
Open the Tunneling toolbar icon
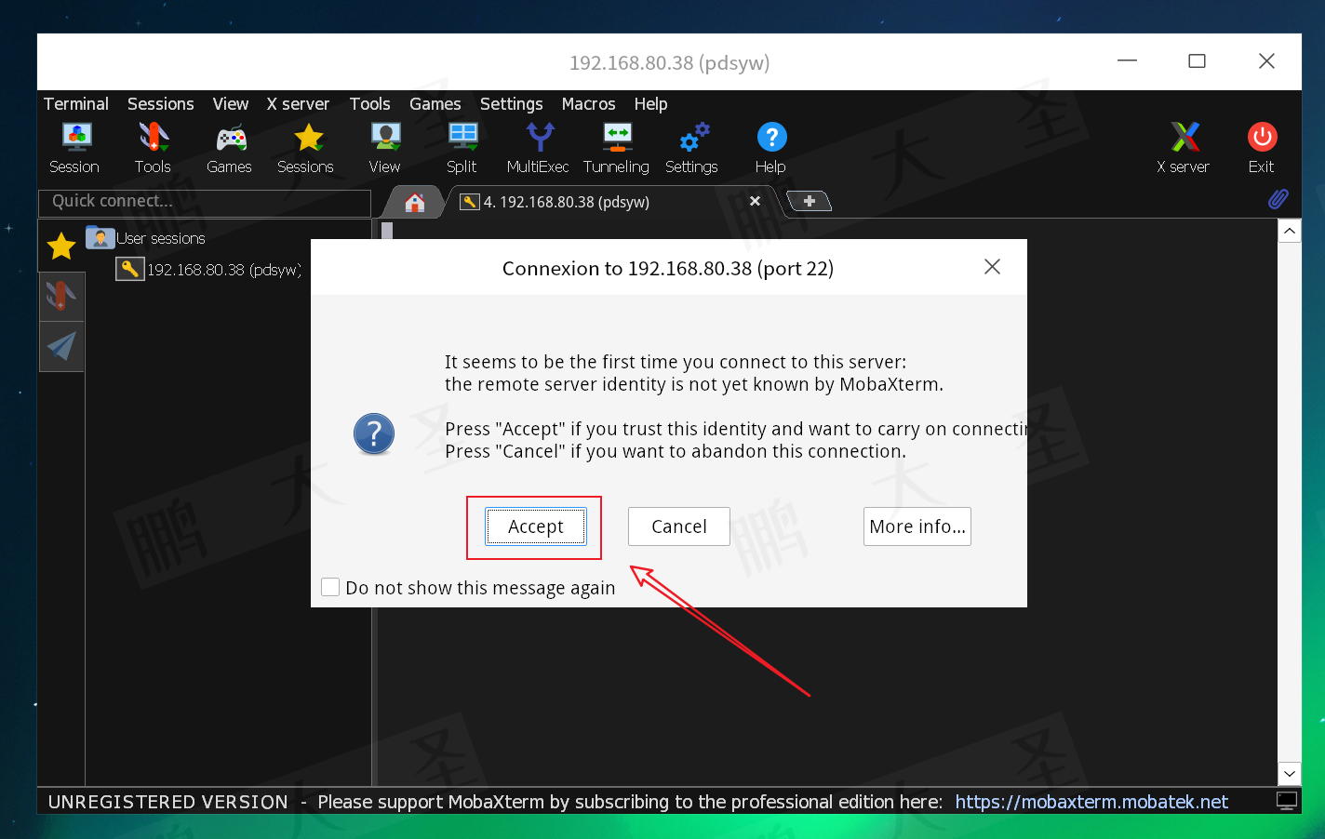(616, 148)
